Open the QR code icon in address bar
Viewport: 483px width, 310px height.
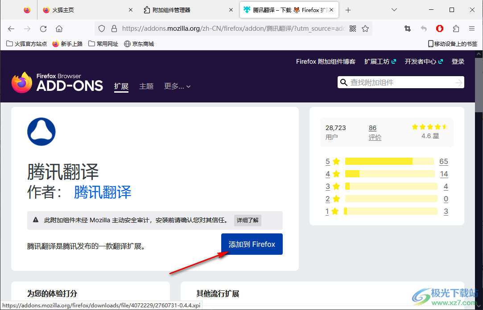(353, 29)
